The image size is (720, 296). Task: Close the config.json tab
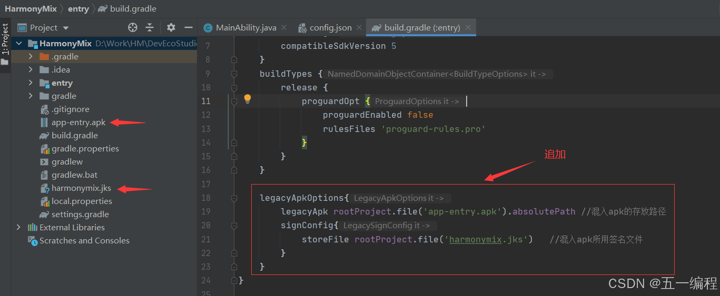click(359, 27)
